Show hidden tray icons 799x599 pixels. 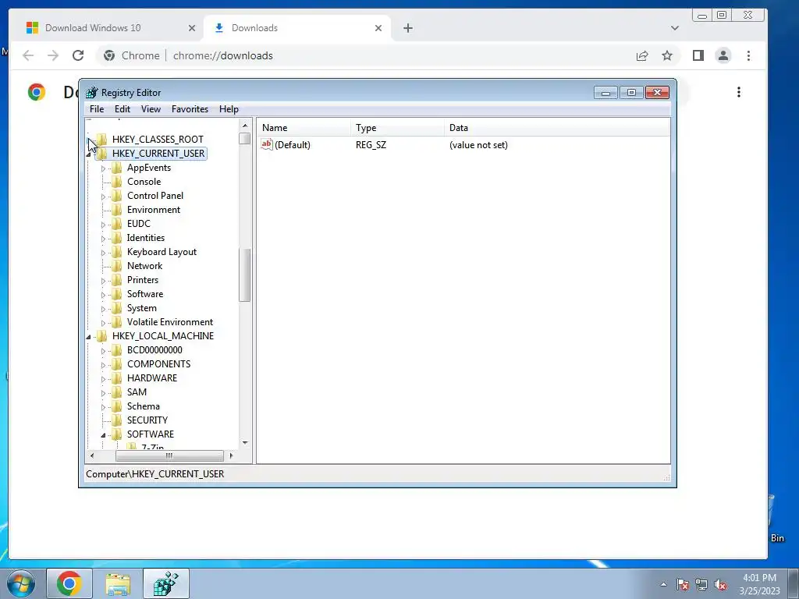coord(663,585)
